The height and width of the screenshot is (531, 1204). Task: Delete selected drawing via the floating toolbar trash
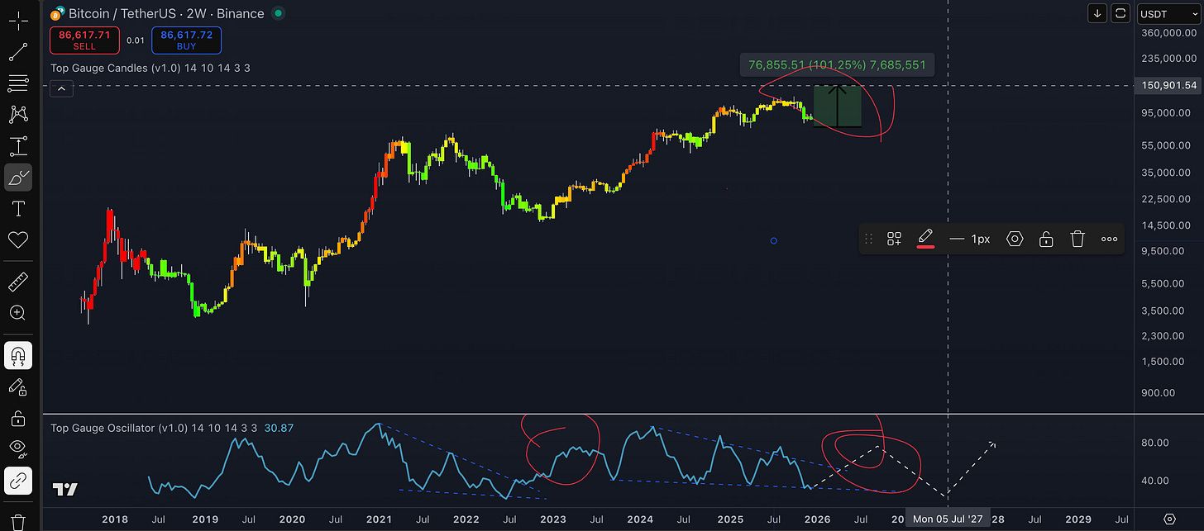[1077, 239]
